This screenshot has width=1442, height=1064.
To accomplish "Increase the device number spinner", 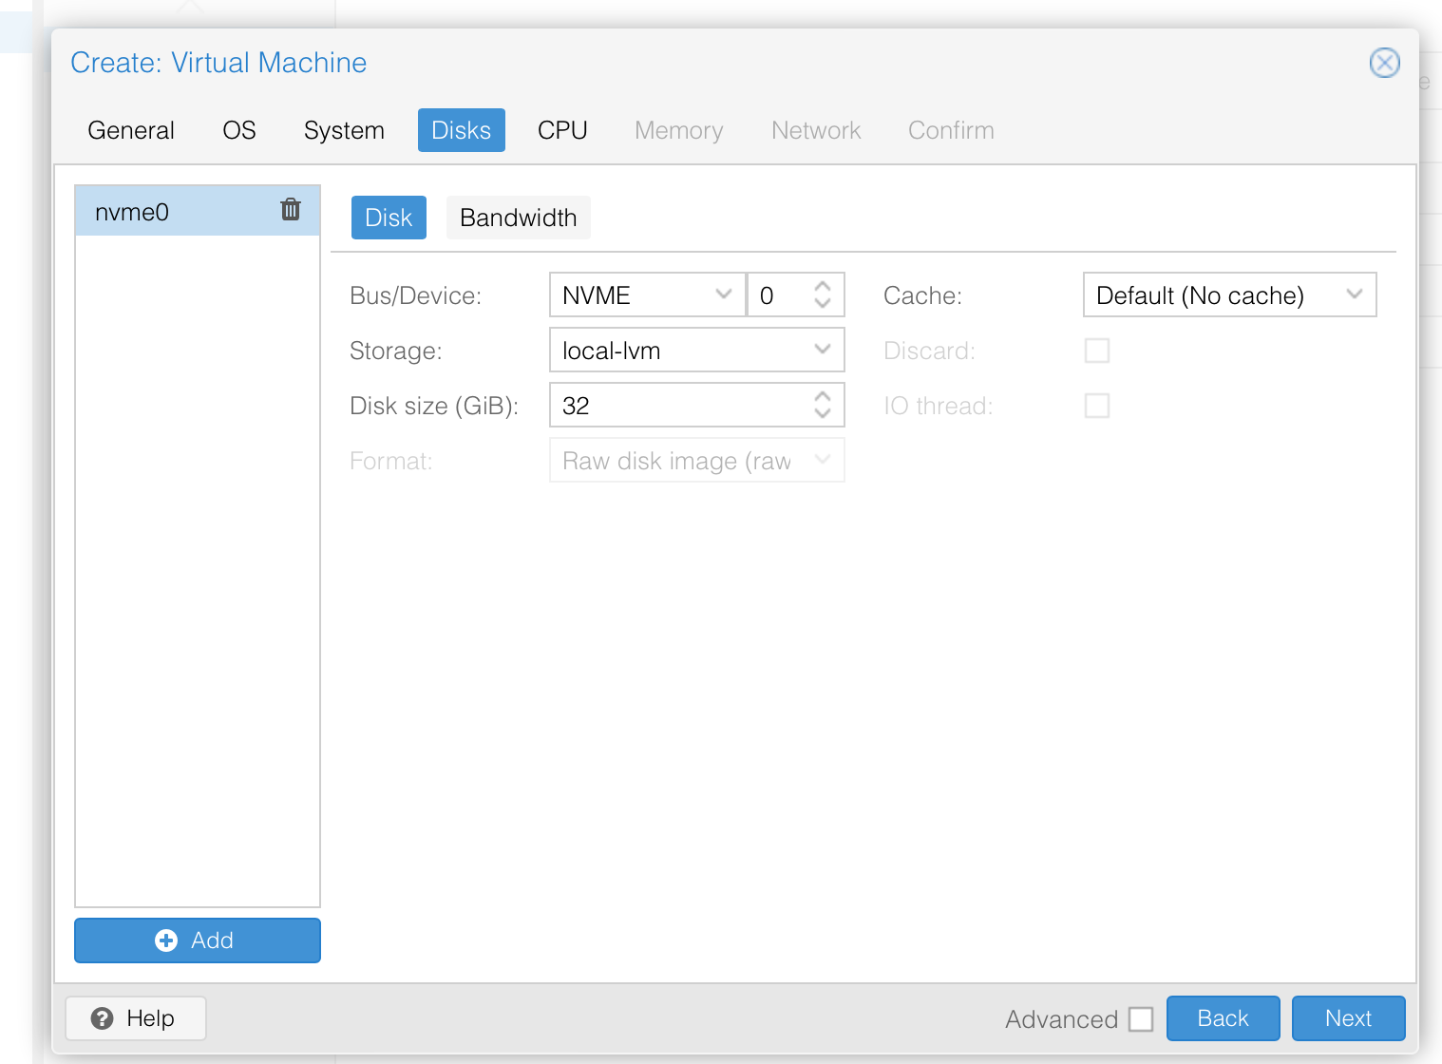I will (823, 286).
